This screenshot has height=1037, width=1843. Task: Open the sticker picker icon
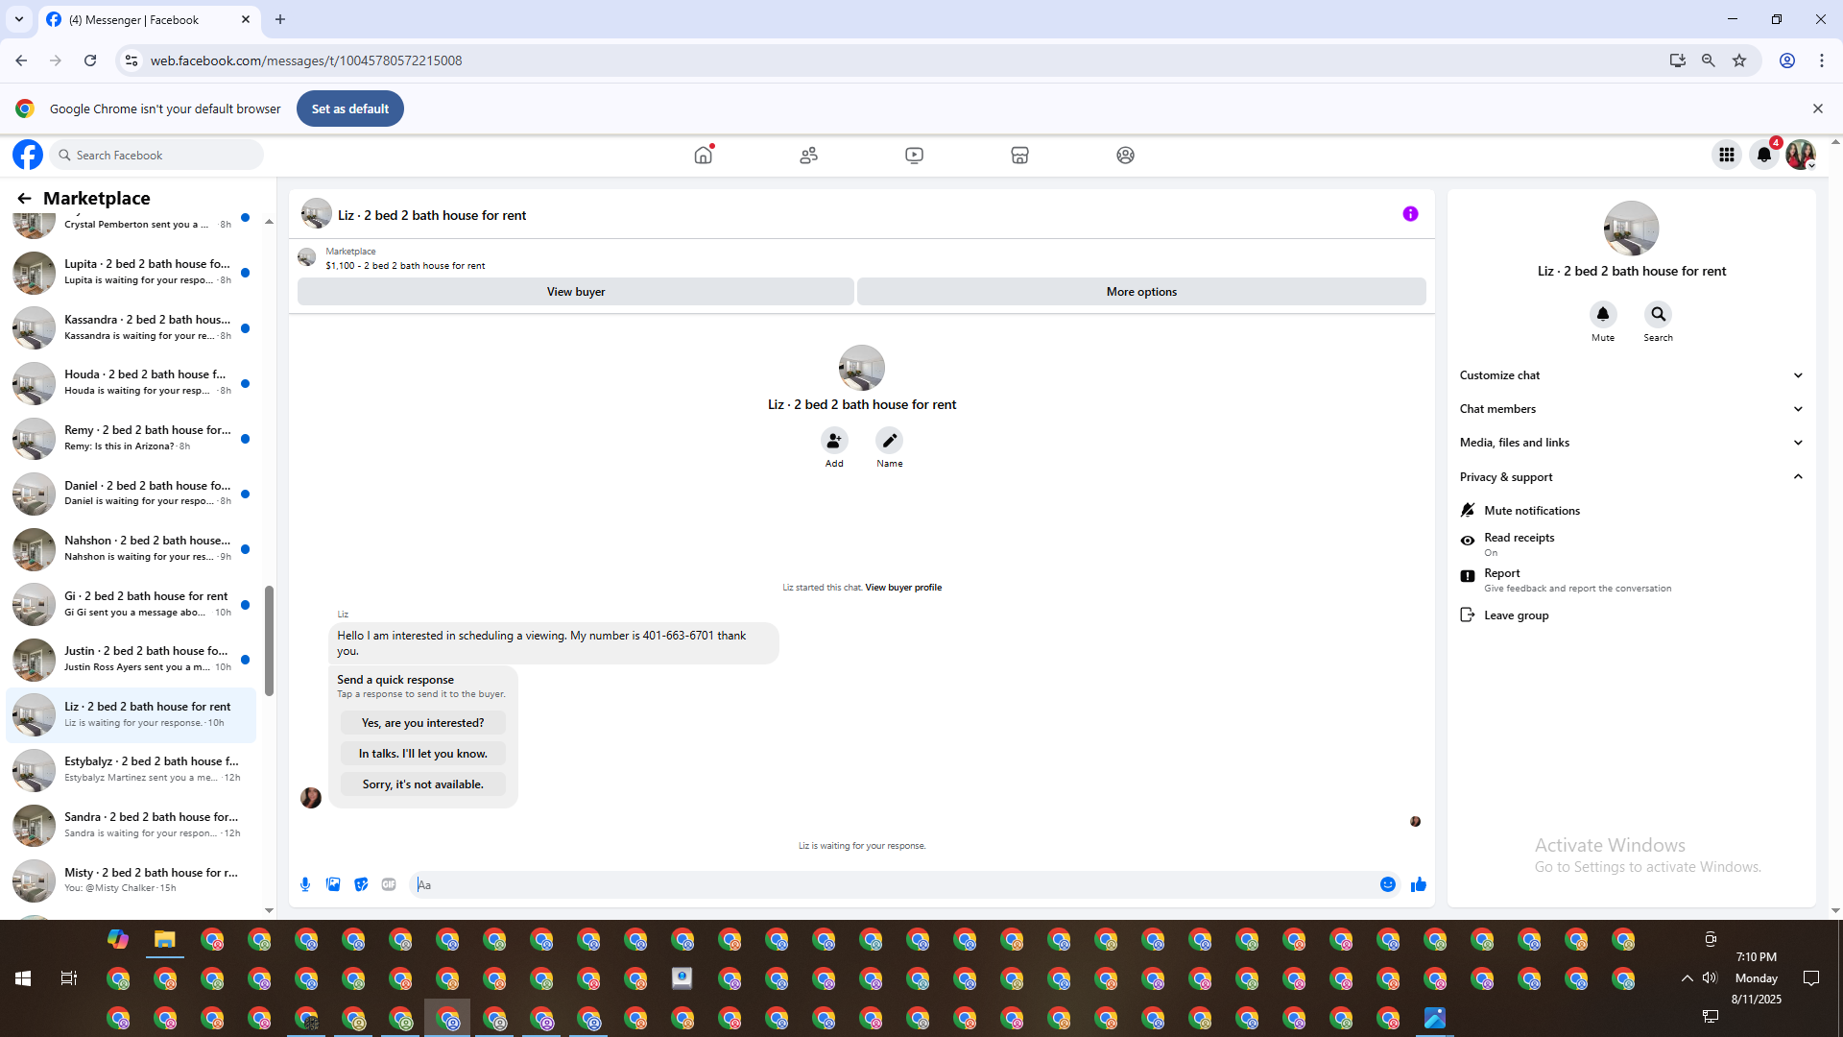click(x=361, y=884)
